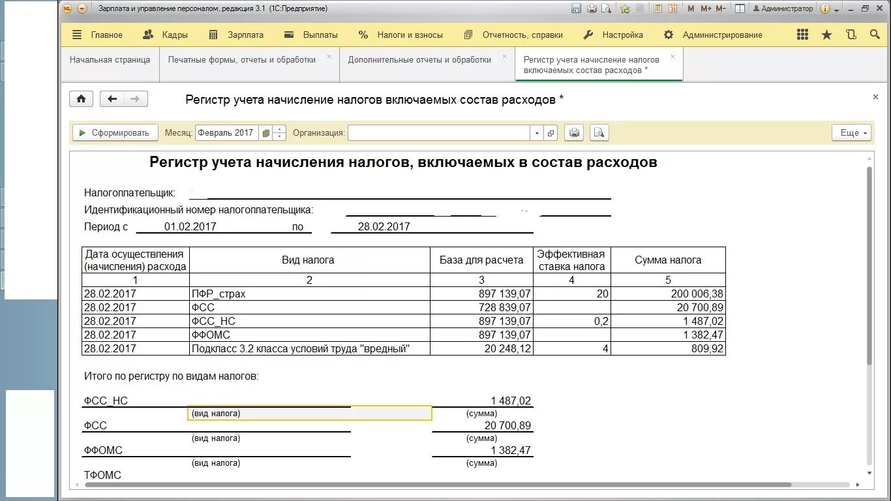
Task: Click the Сформировать button
Action: (x=115, y=133)
